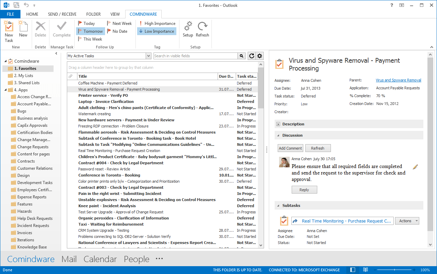Click the task list refresh icon
The width and height of the screenshot is (437, 274).
[x=252, y=56]
